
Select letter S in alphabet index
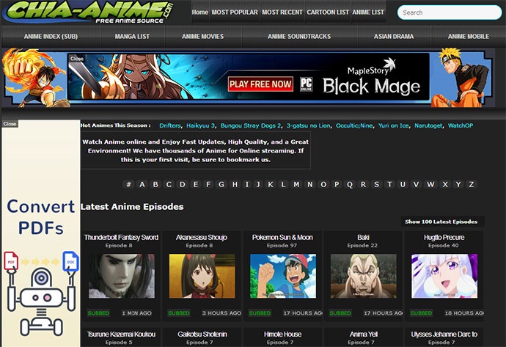tap(376, 184)
